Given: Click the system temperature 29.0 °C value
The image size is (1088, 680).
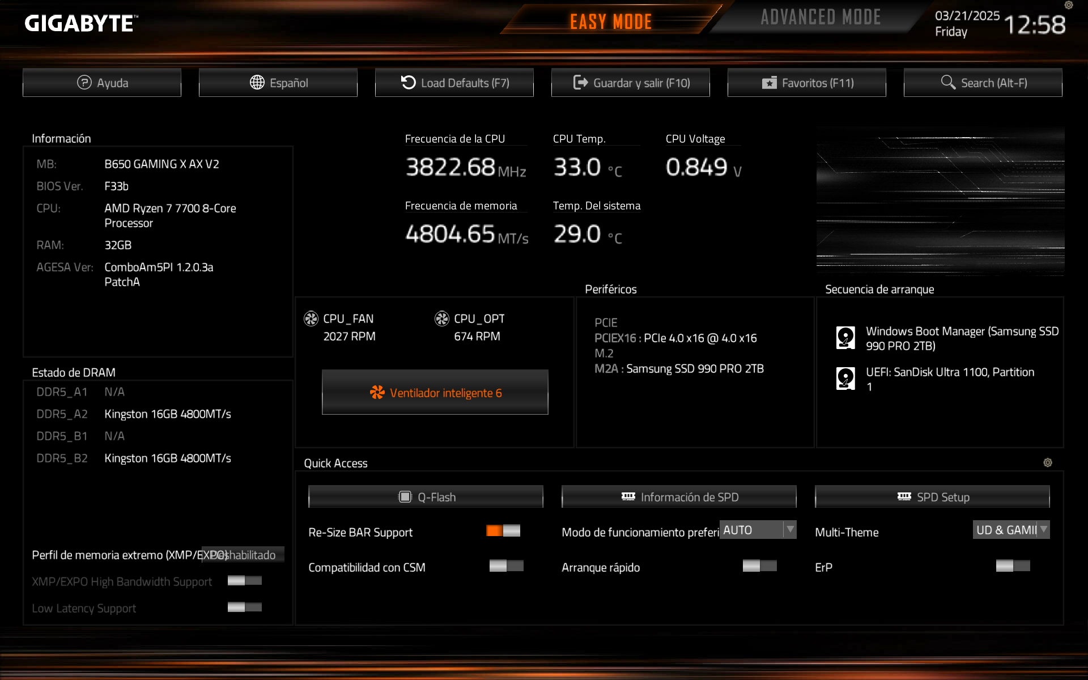Looking at the screenshot, I should coord(588,234).
